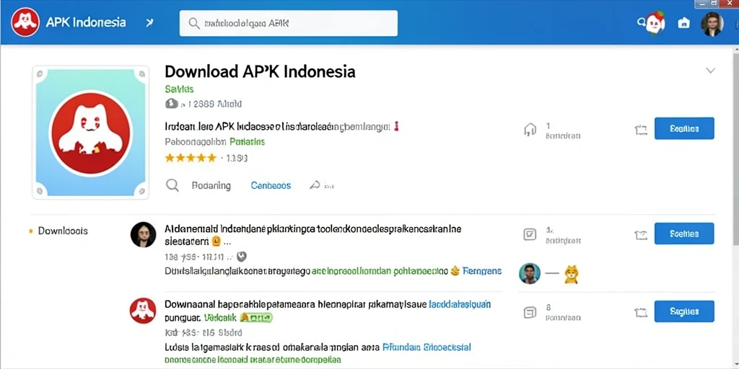Click the bookmark icon beside top blue button
This screenshot has width=739, height=369.
point(641,130)
